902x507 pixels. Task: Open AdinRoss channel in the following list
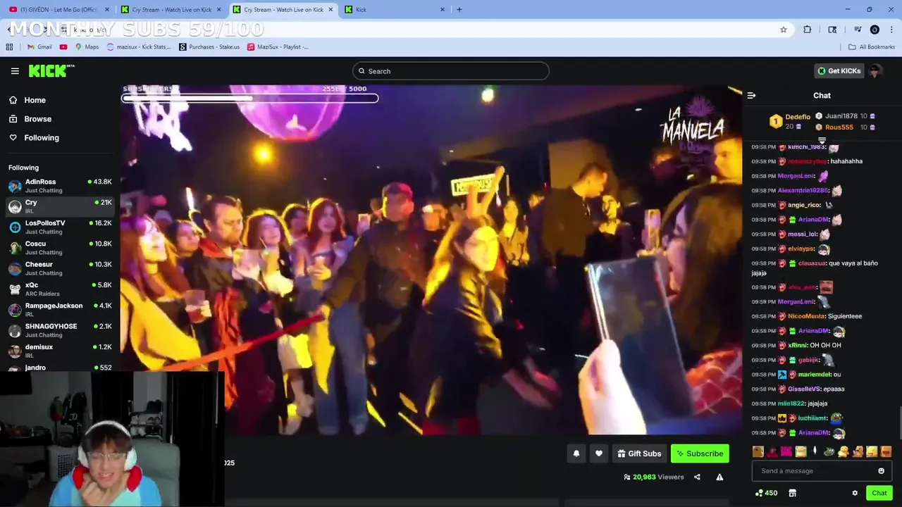coord(60,186)
